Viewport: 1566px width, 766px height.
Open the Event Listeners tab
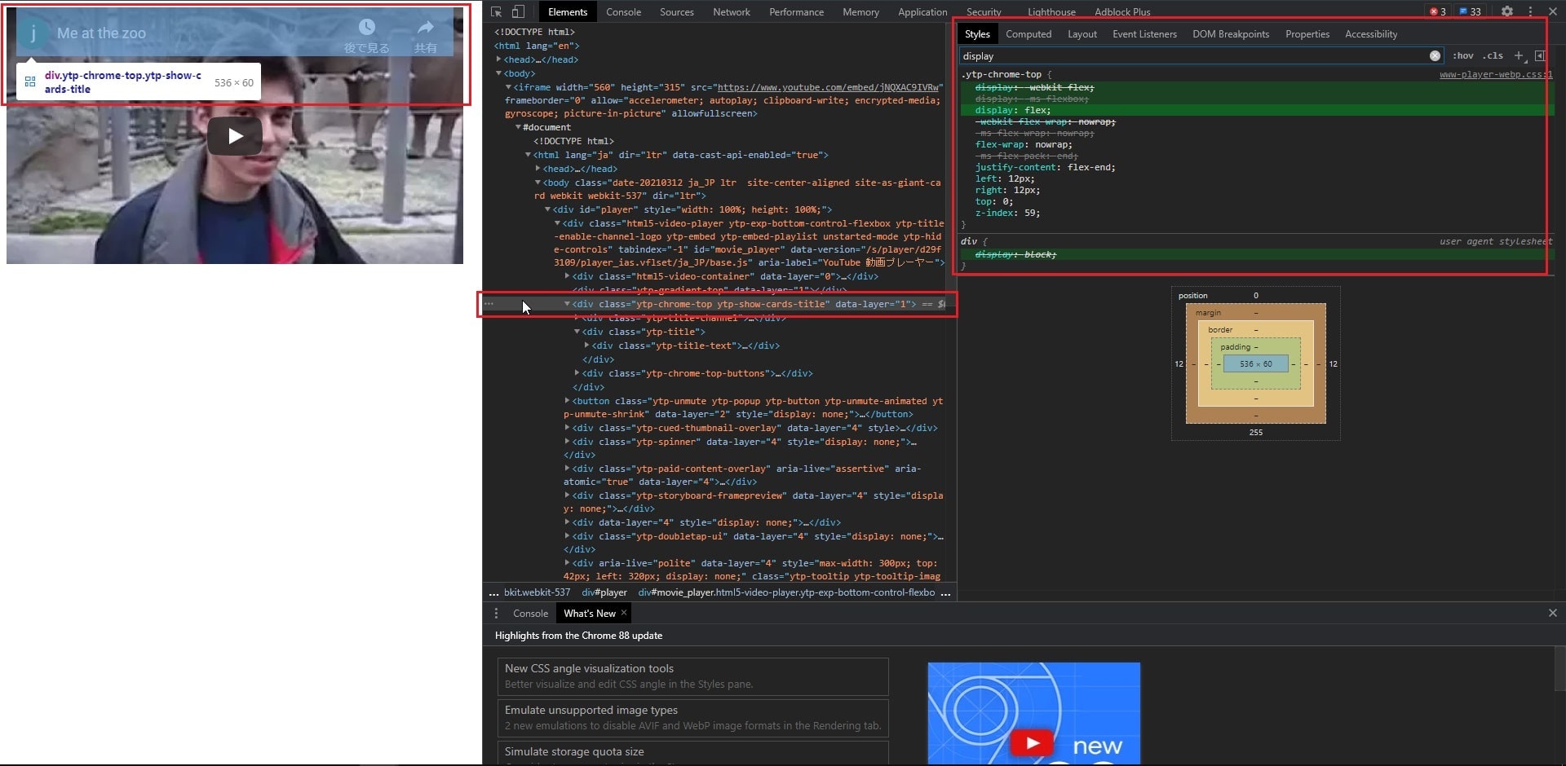1144,34
